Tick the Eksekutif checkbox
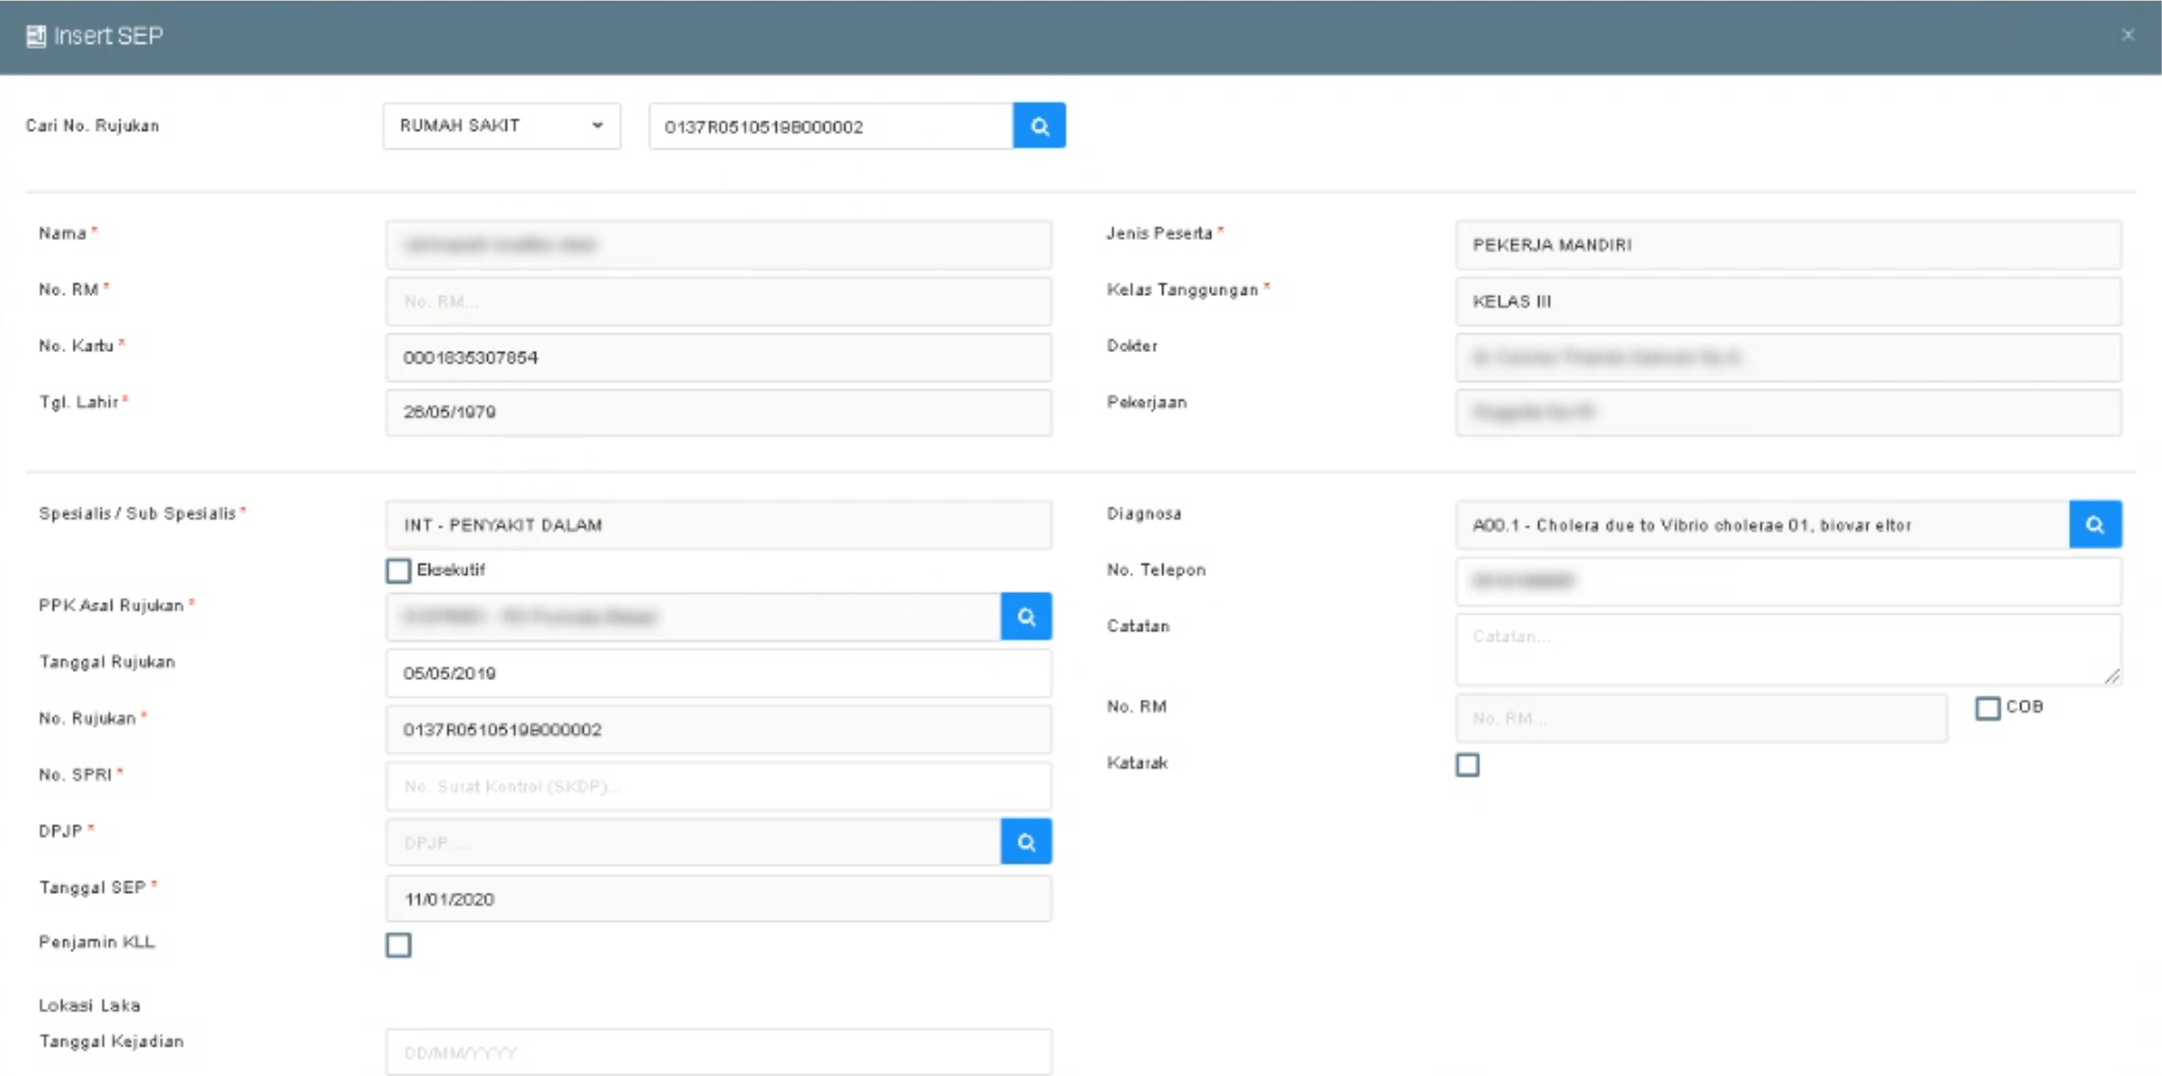 click(x=399, y=571)
